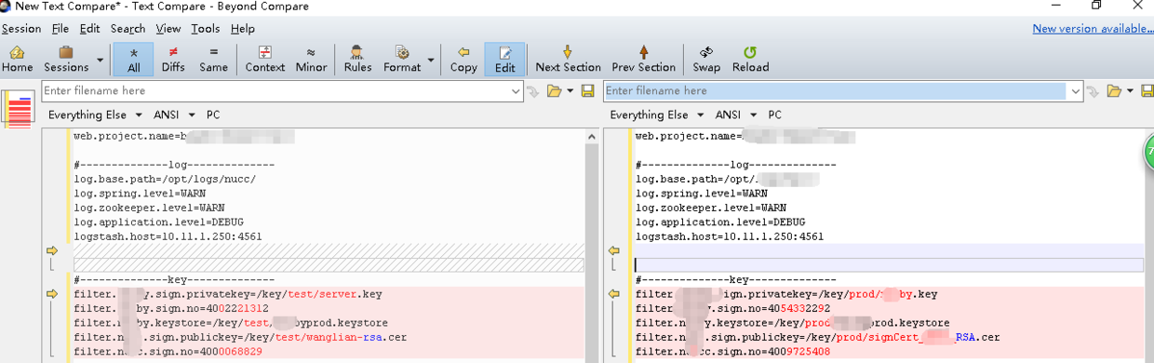Click right copy arrow beside blank line
The width and height of the screenshot is (1154, 363).
pyautogui.click(x=614, y=250)
